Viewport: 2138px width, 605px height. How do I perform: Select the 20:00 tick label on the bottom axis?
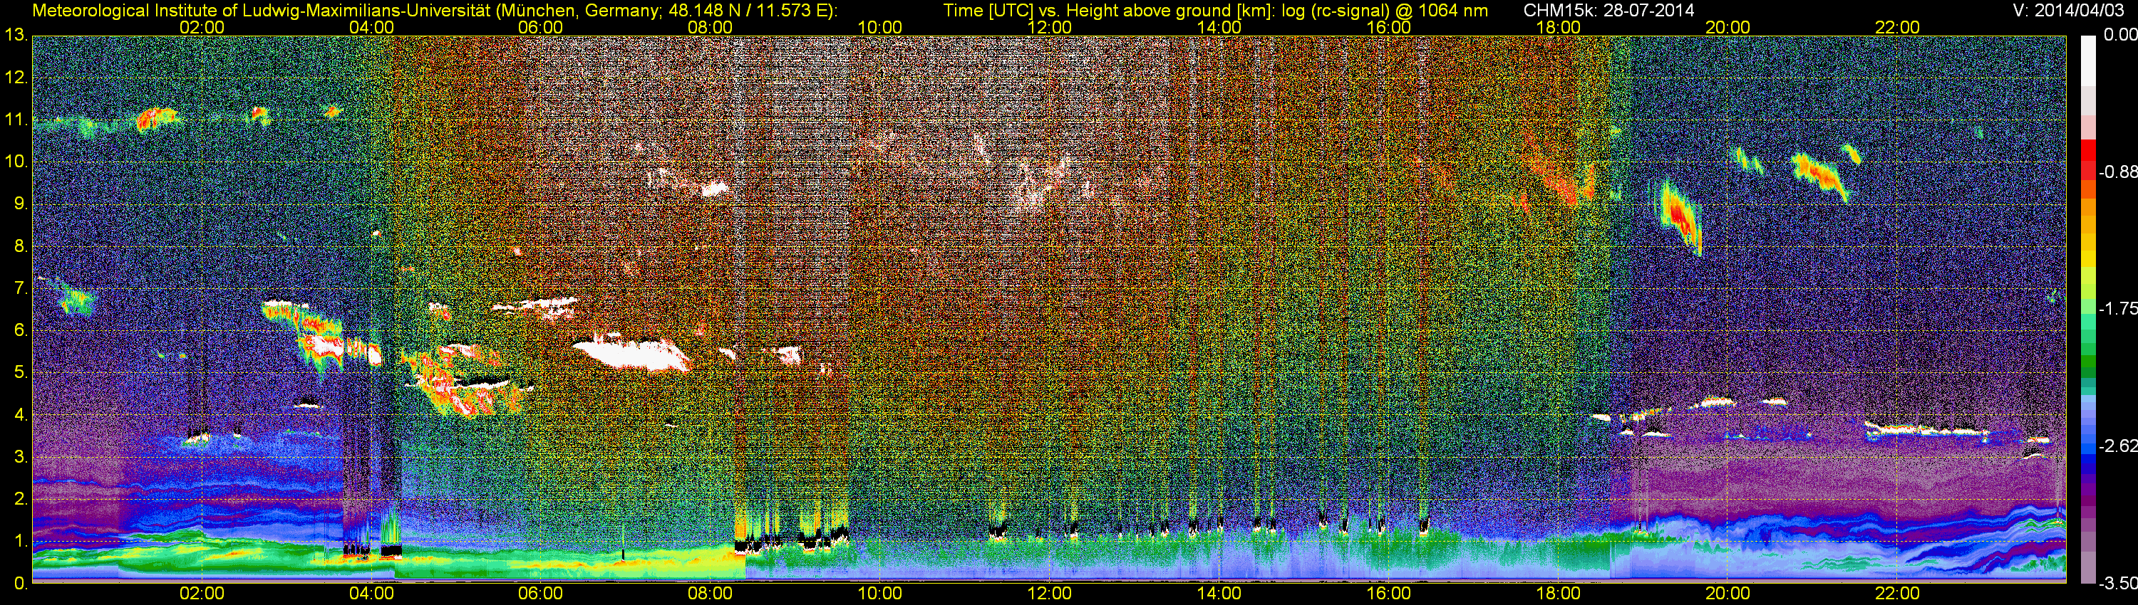coord(1728,594)
